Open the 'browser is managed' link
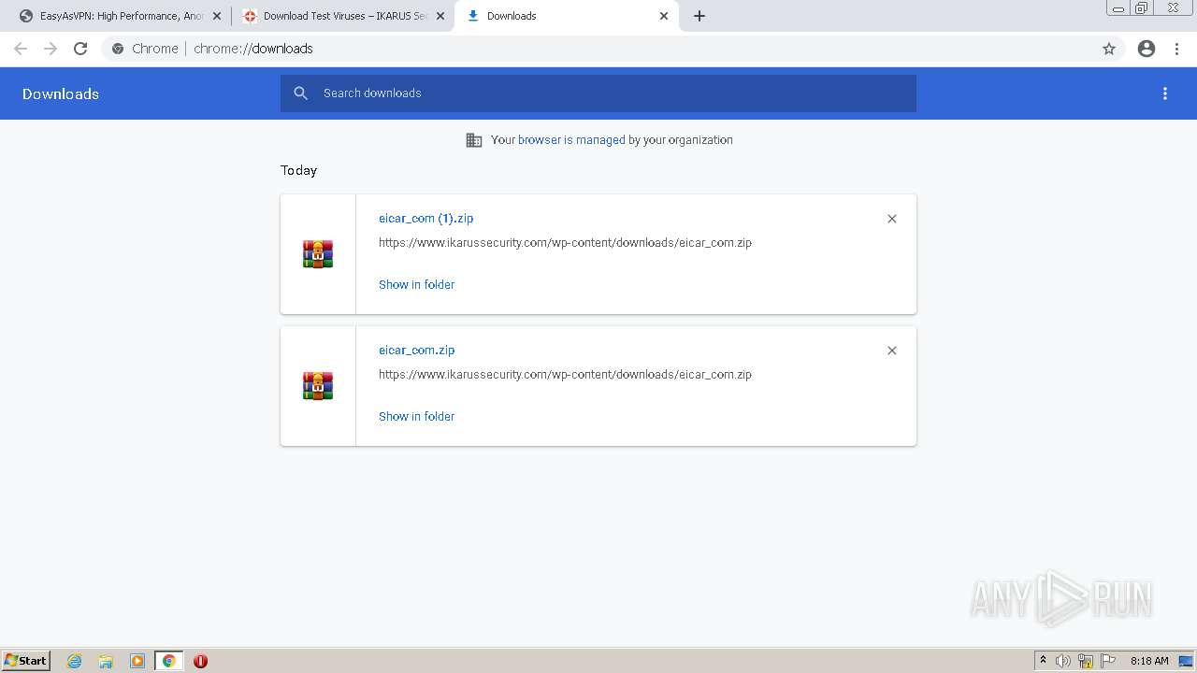1197x673 pixels. 571,140
